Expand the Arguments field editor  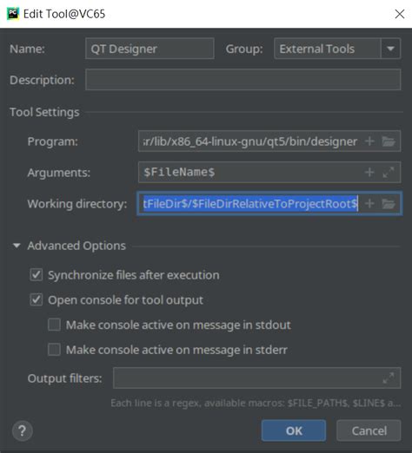[389, 173]
